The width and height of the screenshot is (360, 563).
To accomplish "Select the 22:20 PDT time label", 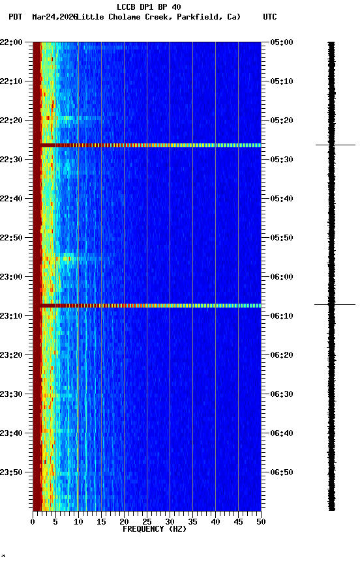I will 11,121.
